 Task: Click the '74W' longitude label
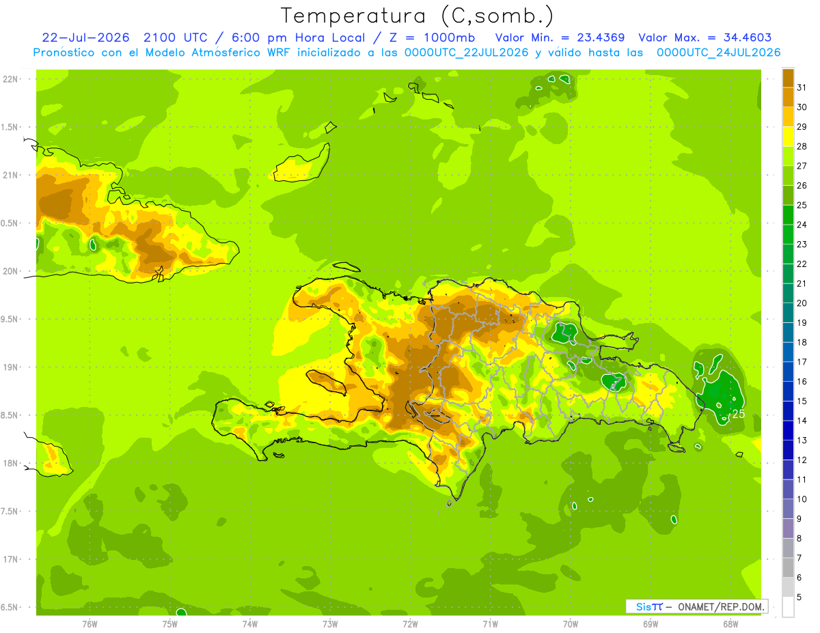tap(249, 624)
